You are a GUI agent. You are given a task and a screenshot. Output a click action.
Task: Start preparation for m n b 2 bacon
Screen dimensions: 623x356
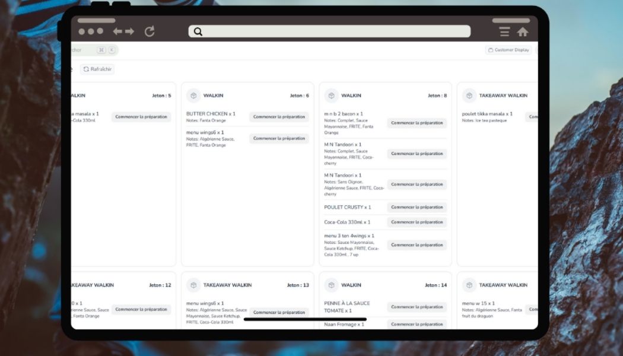pos(417,123)
